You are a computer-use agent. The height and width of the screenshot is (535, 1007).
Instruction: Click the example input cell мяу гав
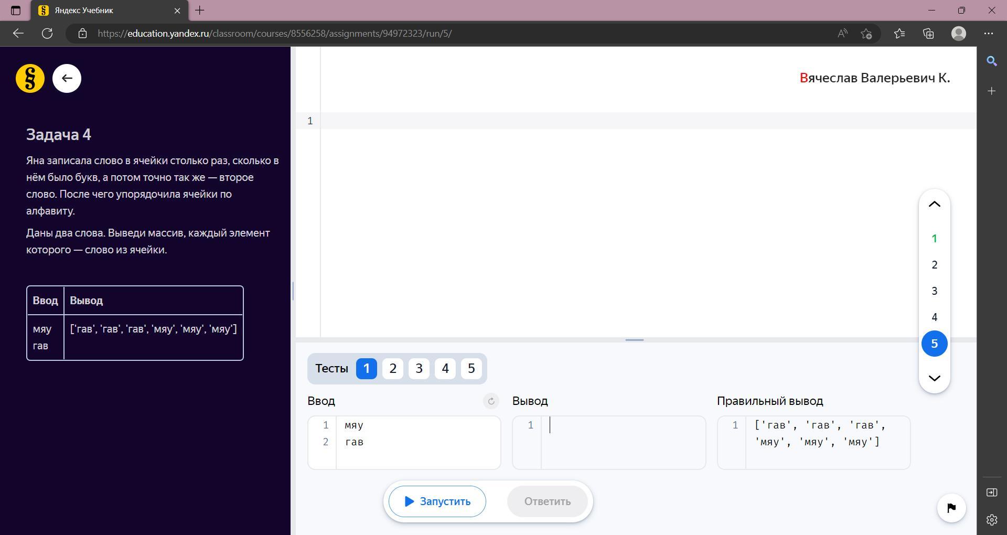click(45, 337)
